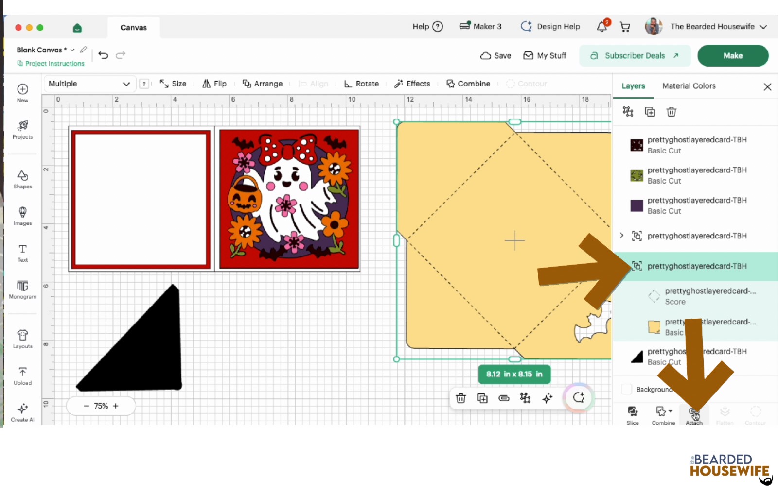Click Attach at the bottom of the Layers panel
Viewport: 778px width, 494px height.
click(x=694, y=415)
